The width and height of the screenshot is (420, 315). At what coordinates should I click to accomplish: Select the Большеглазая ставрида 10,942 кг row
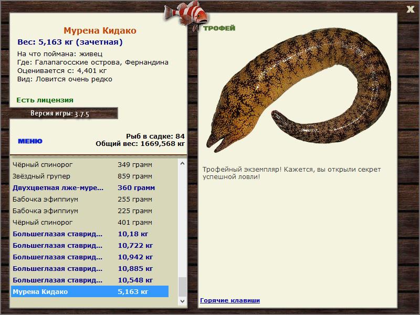90,257
